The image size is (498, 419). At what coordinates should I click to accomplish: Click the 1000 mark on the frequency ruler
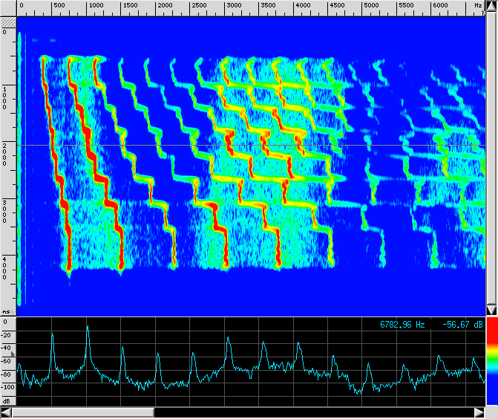tap(95, 6)
